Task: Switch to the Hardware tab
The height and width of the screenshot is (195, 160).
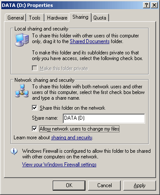Action: pos(57,18)
